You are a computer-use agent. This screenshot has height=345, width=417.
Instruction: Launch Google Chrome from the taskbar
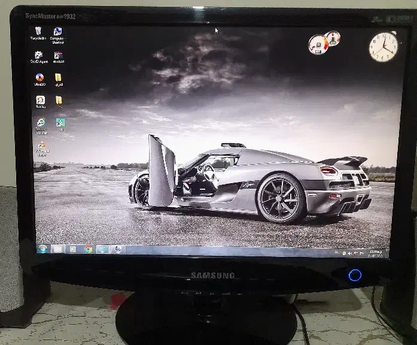pos(89,249)
